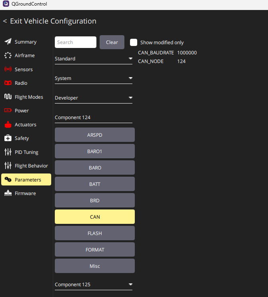Expand the Standard parameter group
268x297 pixels.
point(93,59)
